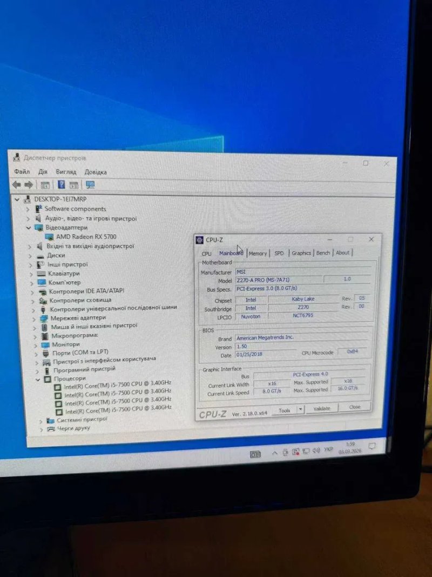This screenshot has width=432, height=577.
Task: Switch to the Memory tab in CPU-Z
Action: point(258,253)
